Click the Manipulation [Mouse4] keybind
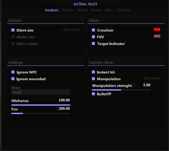 click(x=152, y=79)
